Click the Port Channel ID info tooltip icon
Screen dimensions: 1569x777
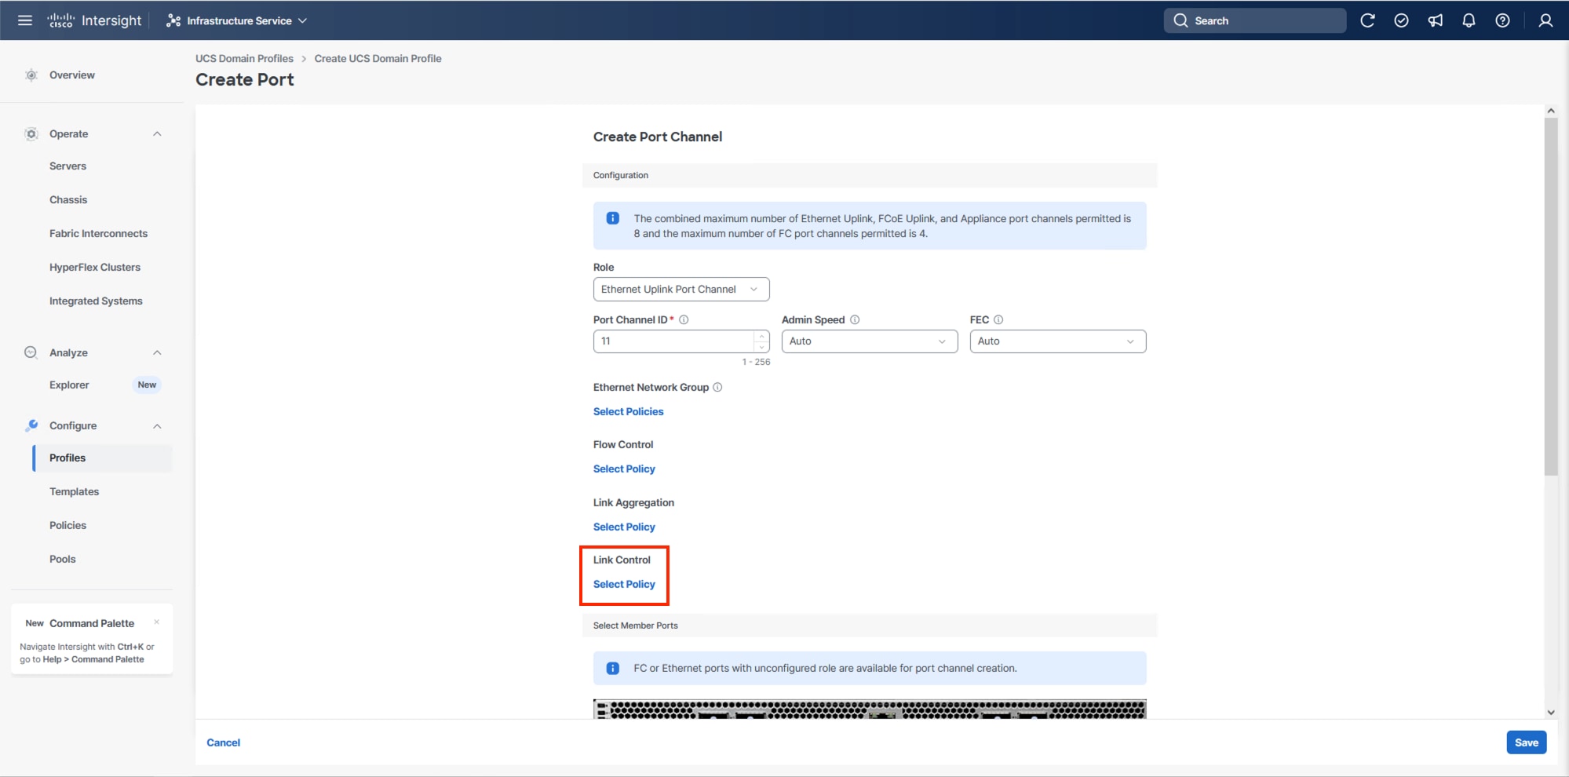point(684,319)
